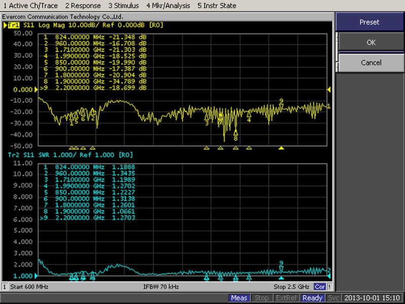The width and height of the screenshot is (405, 304).
Task: Select SWR marker row 1.71 GHz 1.1989
Action: (89, 180)
